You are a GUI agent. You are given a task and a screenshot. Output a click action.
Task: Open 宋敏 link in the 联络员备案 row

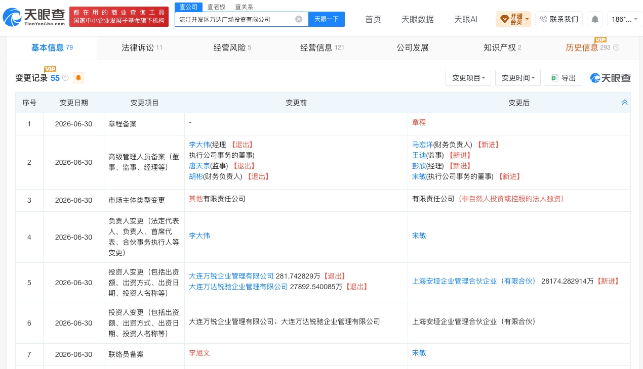pyautogui.click(x=419, y=353)
